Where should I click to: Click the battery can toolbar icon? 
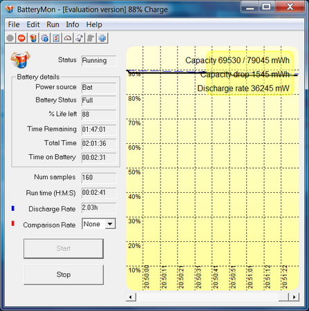(x=33, y=38)
